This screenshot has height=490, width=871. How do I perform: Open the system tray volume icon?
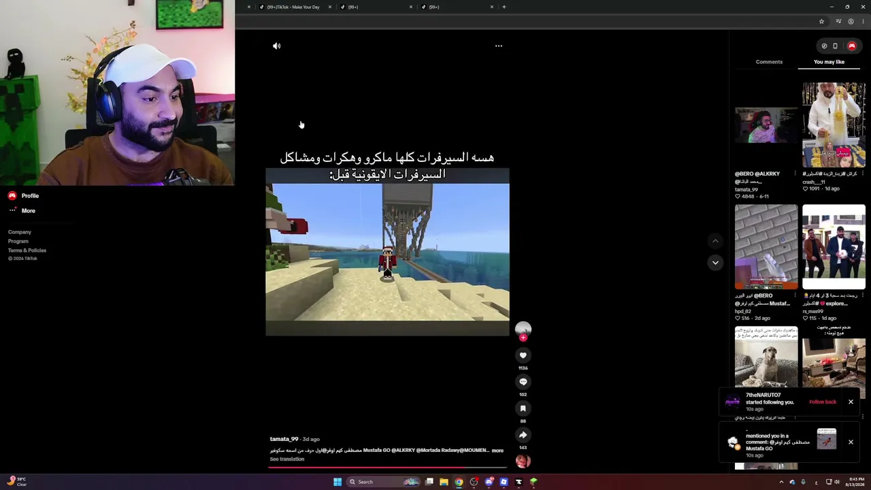pos(836,482)
